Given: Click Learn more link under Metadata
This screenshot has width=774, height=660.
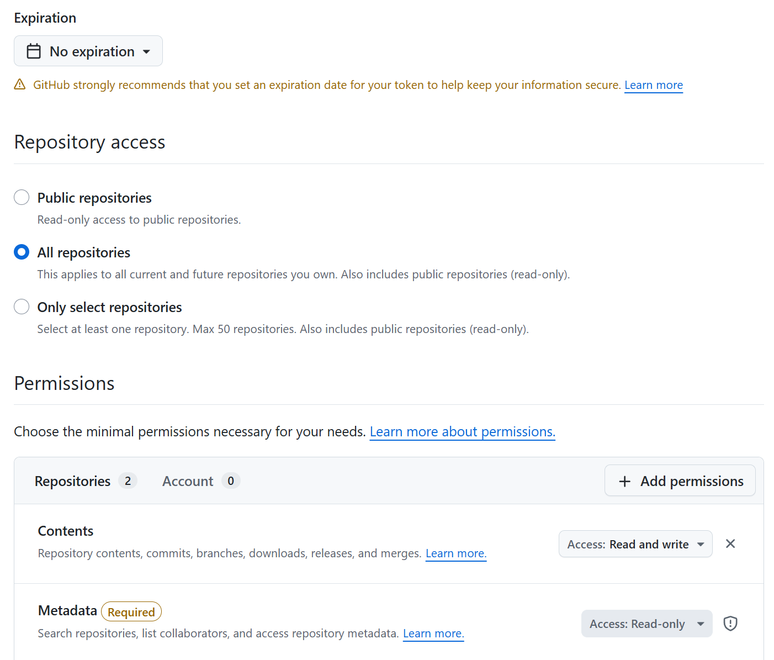Looking at the screenshot, I should (433, 633).
